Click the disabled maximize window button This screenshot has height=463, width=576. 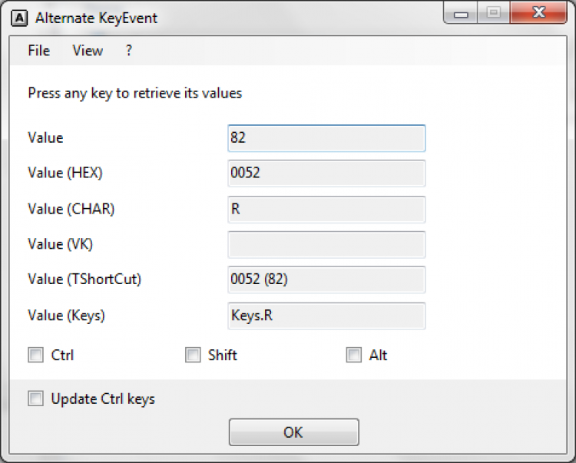(493, 13)
